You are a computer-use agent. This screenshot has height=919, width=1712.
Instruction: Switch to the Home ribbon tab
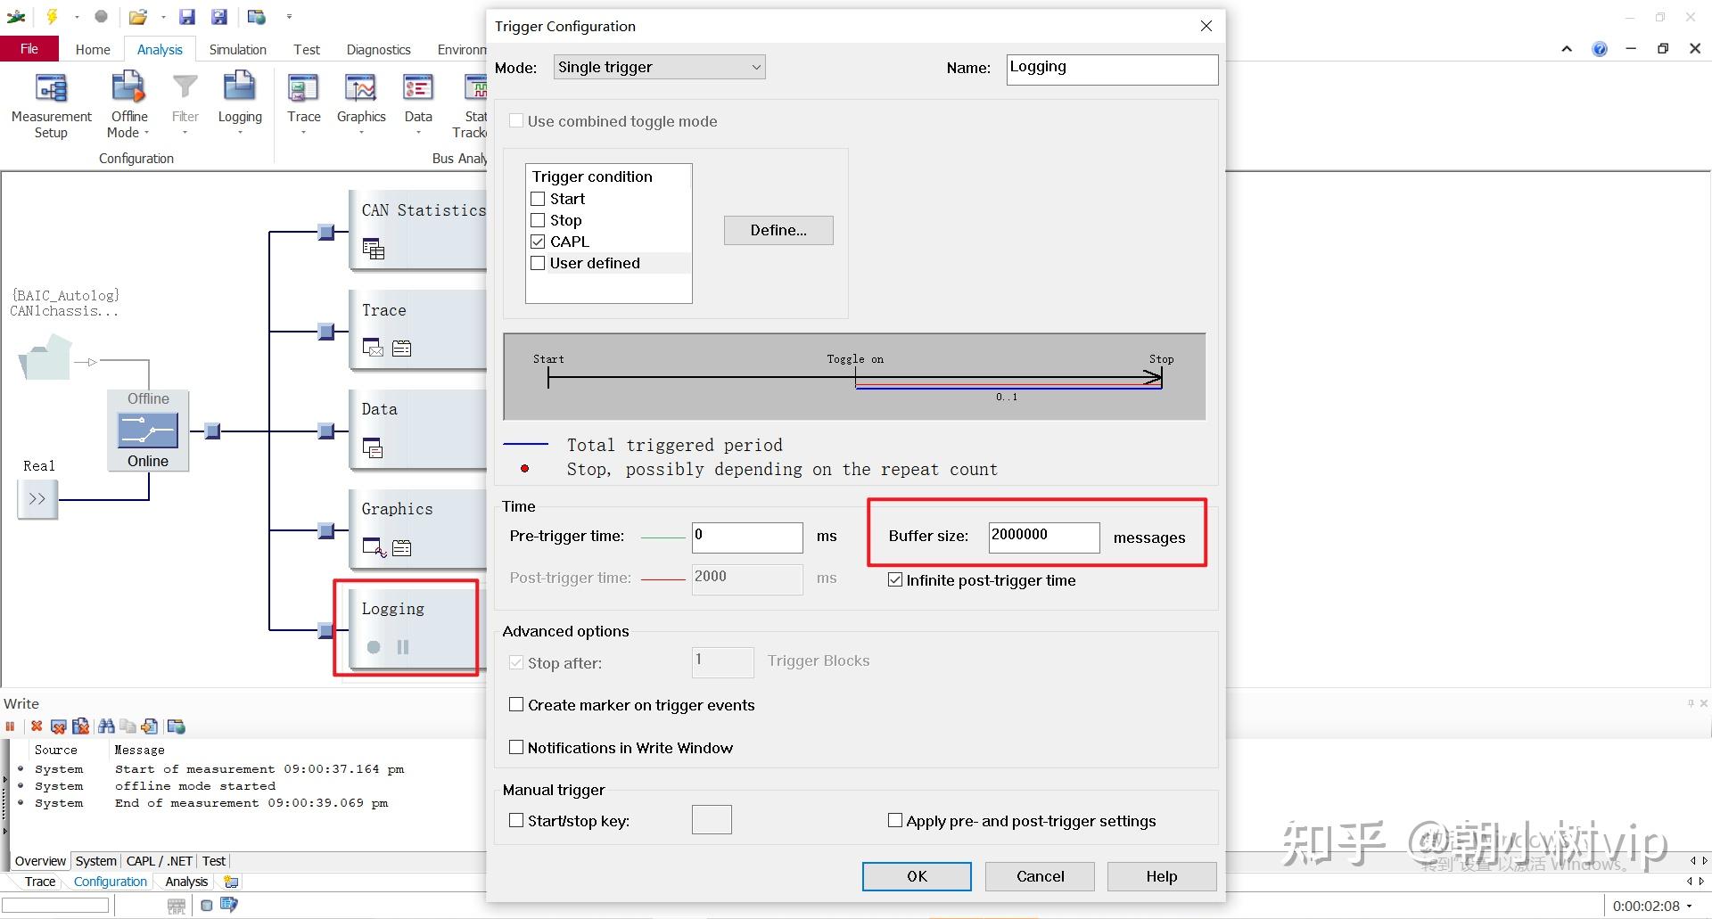[x=93, y=50]
